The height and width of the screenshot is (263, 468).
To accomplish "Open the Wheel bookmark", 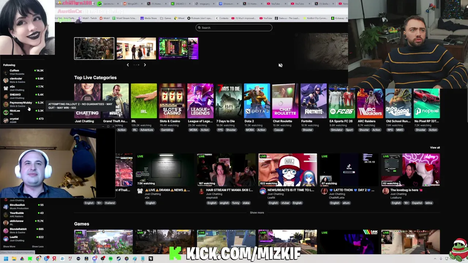I will click(180, 18).
